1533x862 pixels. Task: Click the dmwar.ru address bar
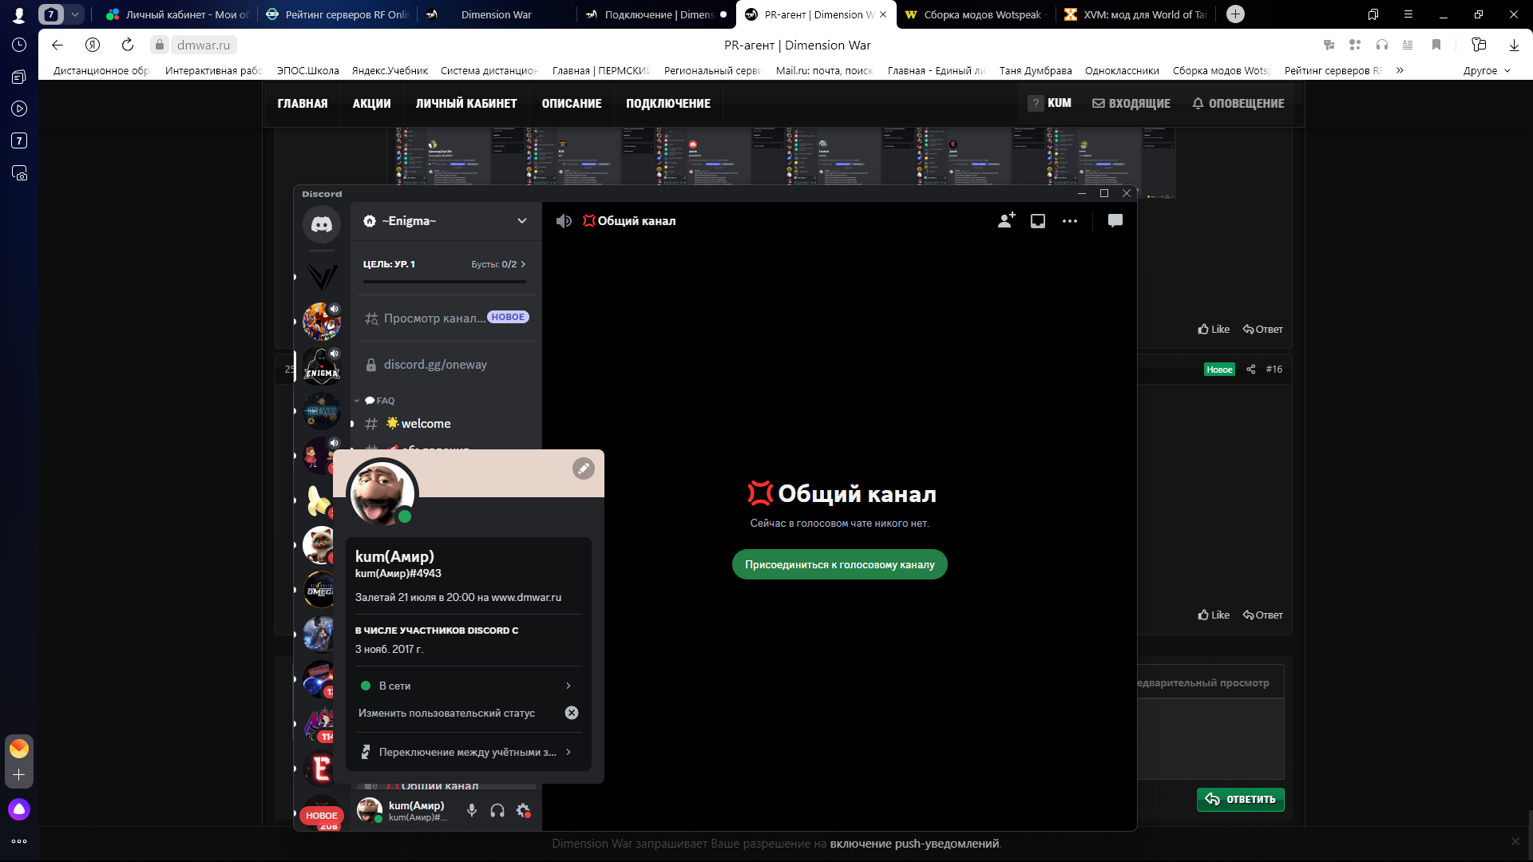[x=204, y=45]
